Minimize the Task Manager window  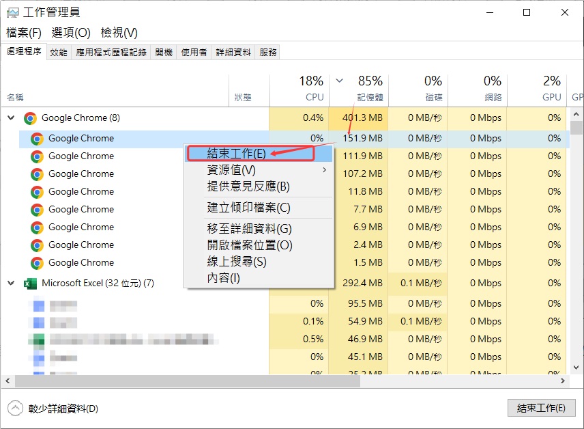coord(490,12)
